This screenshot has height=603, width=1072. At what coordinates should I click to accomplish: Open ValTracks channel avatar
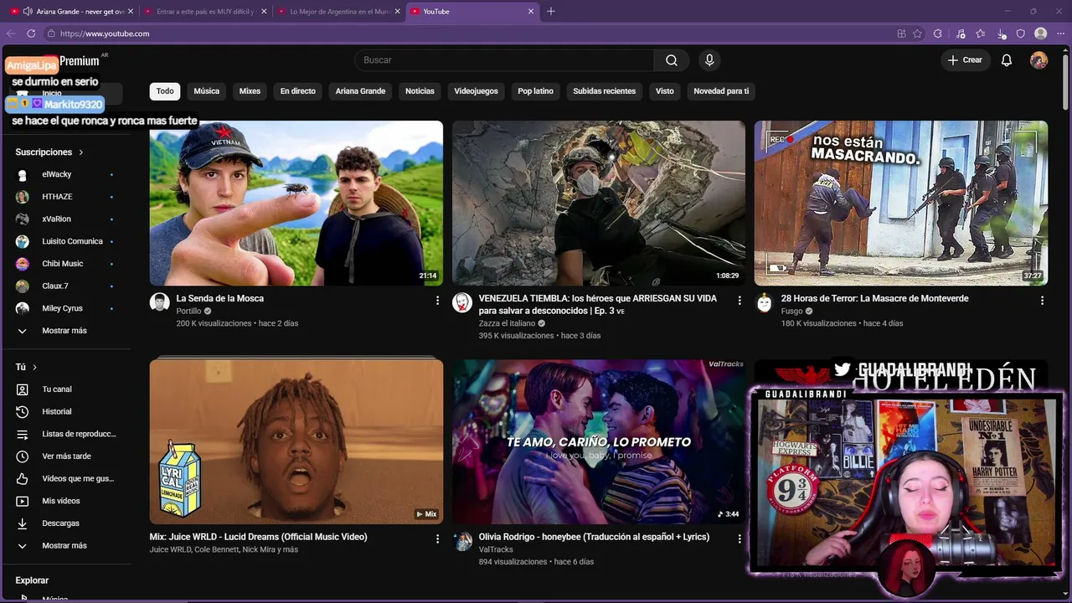click(x=462, y=541)
